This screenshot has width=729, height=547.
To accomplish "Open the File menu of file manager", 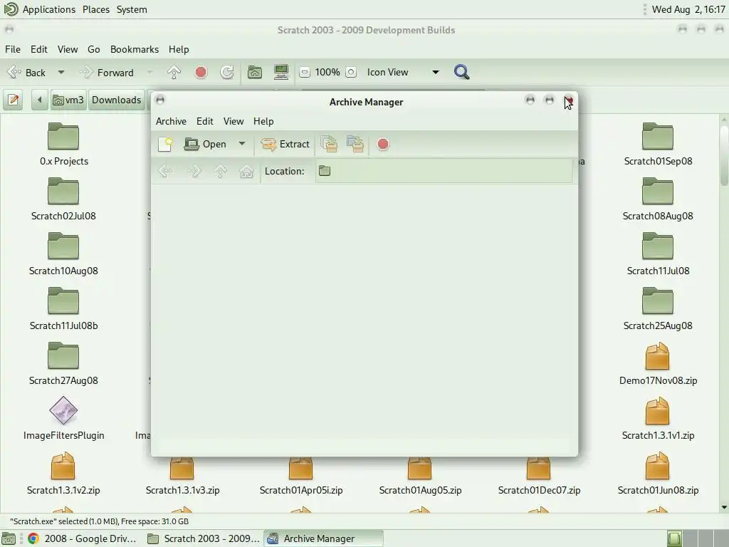I will [x=13, y=49].
